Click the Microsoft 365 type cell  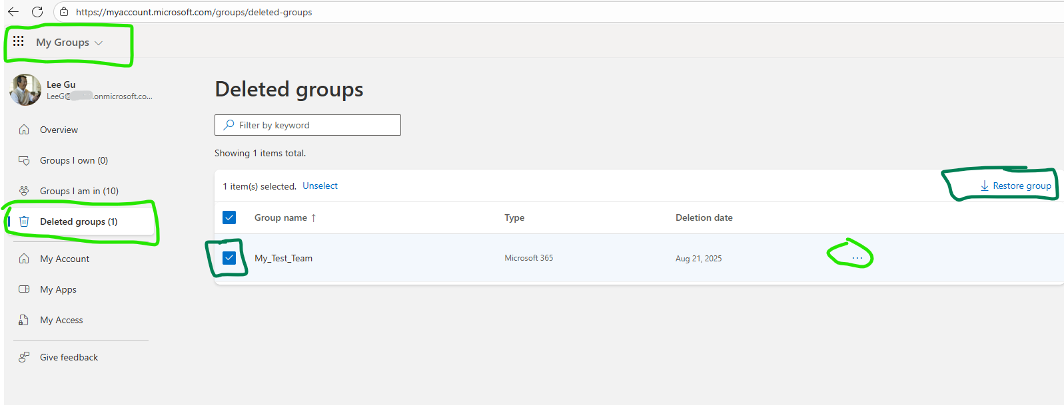coord(529,258)
